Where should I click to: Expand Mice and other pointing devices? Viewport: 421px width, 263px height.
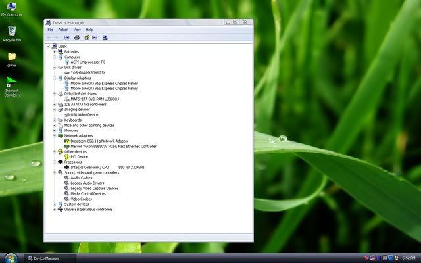point(54,126)
